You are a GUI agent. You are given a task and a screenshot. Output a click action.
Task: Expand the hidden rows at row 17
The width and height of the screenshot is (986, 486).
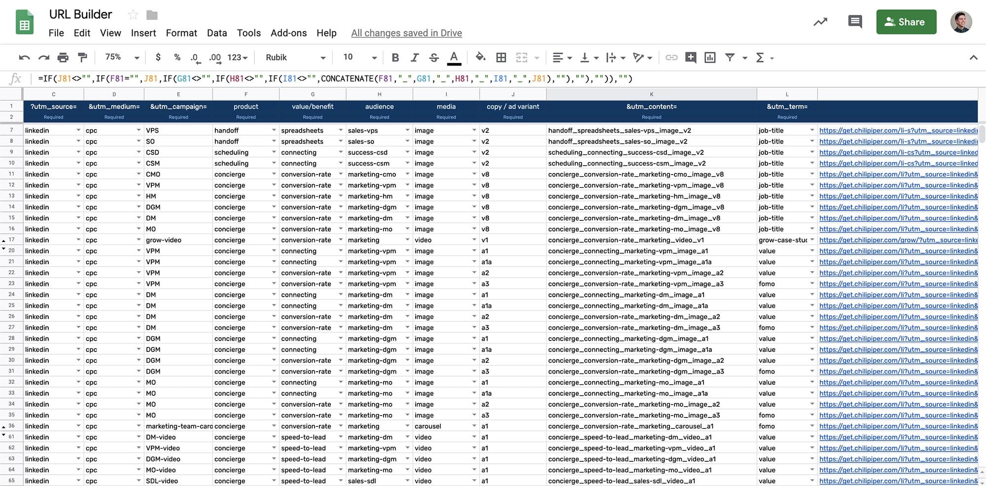click(4, 241)
